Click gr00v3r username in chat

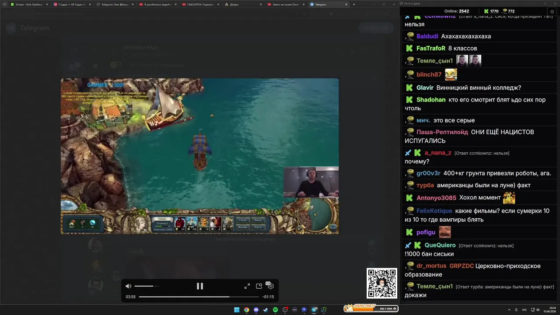(x=428, y=173)
